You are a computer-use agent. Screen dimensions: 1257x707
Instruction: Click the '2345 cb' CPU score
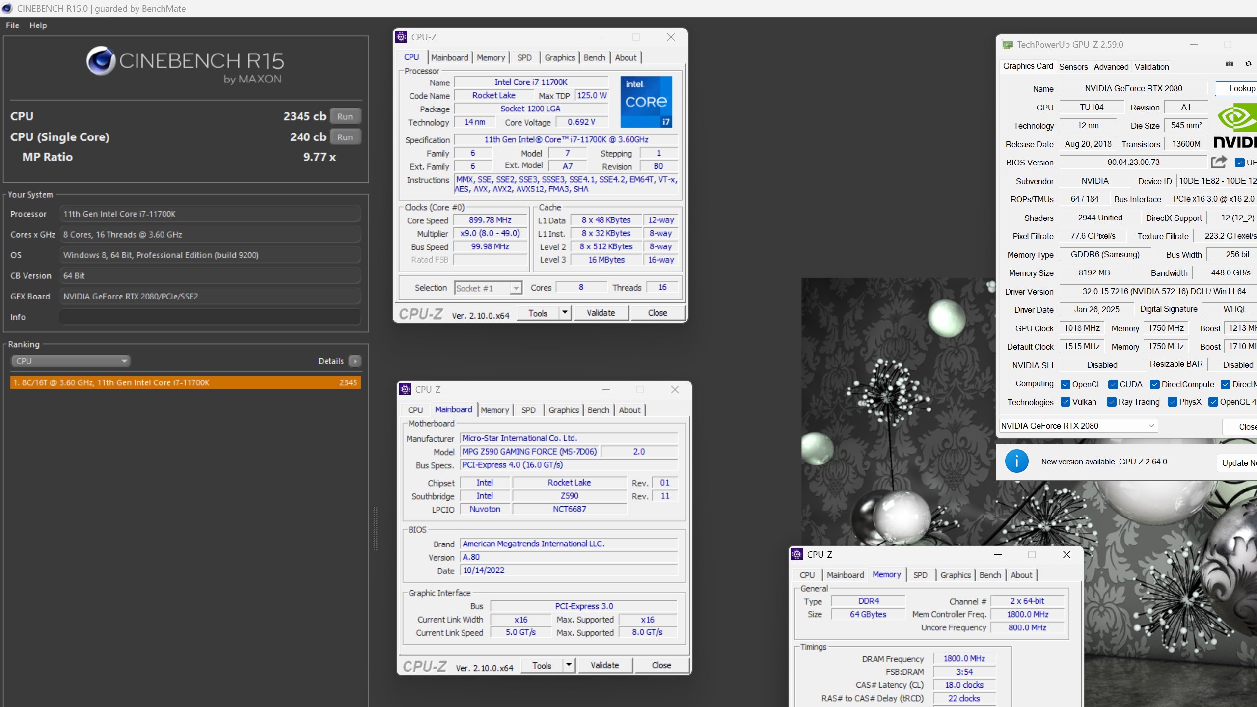(304, 116)
